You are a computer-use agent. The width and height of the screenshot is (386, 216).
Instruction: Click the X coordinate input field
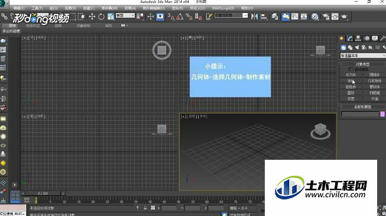169,208
